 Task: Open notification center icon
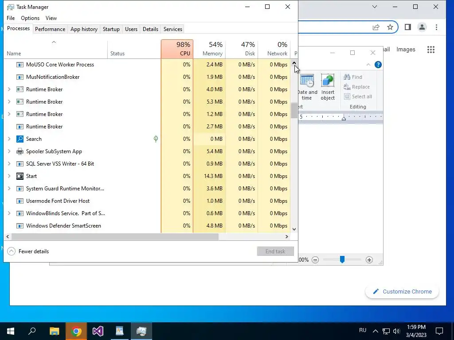click(439, 331)
